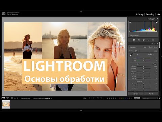The image size is (162, 122).
Task: Switch to the Develop module
Action: pos(150,15)
